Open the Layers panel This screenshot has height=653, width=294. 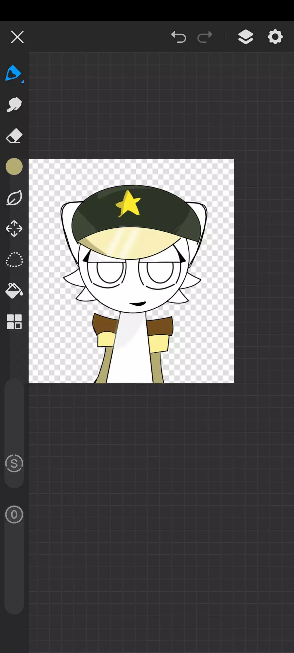(246, 37)
